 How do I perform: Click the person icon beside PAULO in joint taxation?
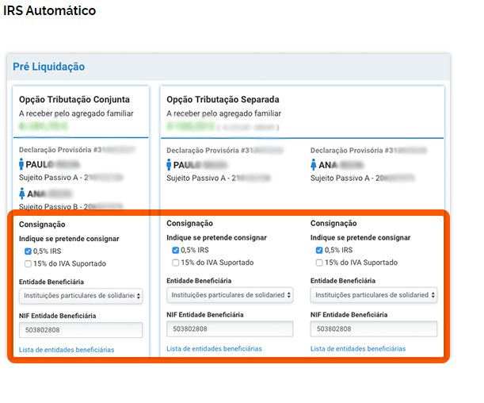point(21,164)
